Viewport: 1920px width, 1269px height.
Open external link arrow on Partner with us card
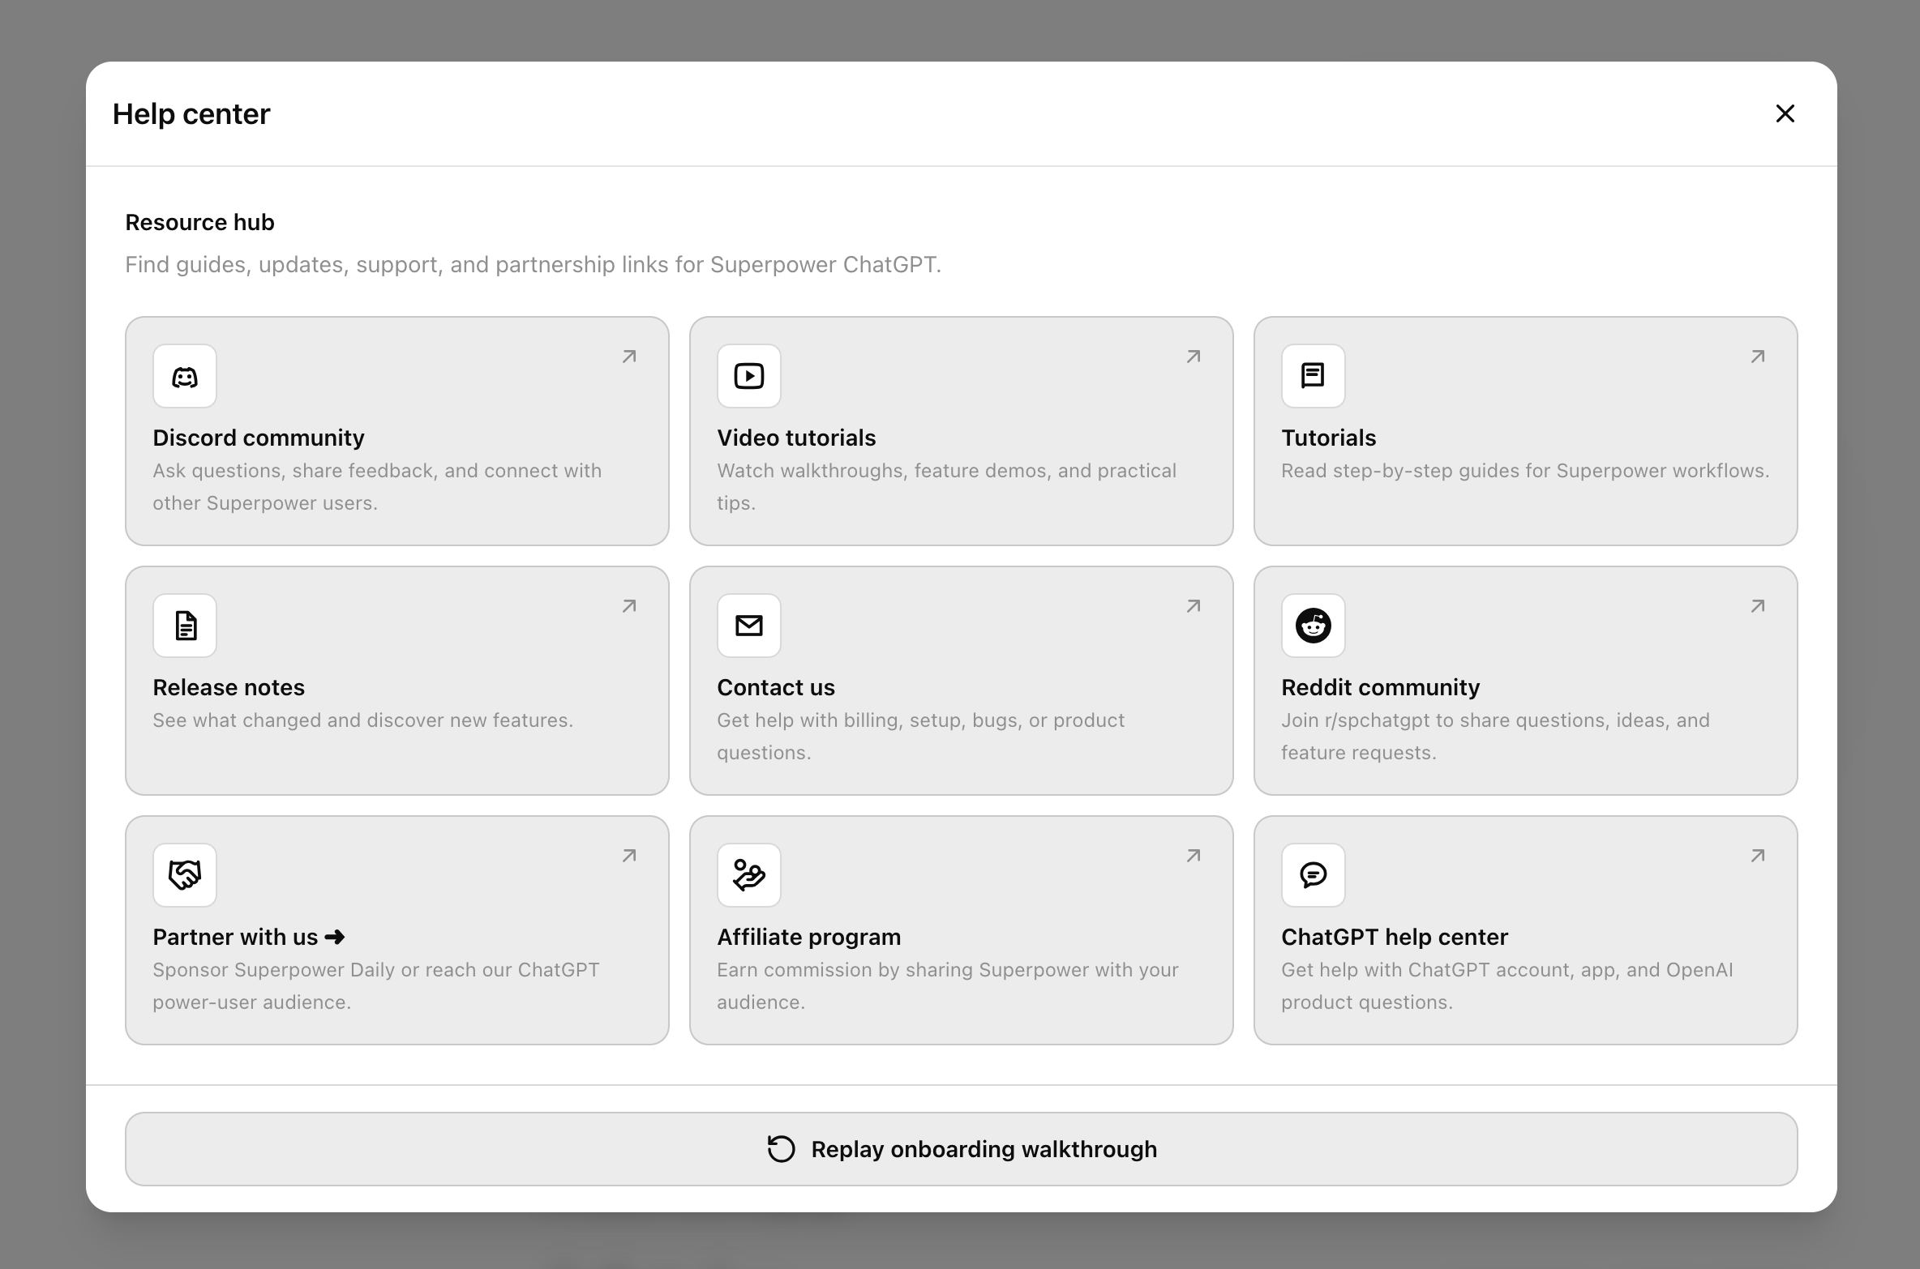(629, 856)
